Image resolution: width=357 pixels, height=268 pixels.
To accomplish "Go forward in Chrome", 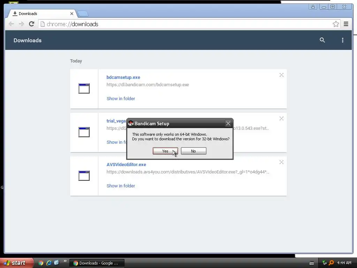I will [21, 24].
